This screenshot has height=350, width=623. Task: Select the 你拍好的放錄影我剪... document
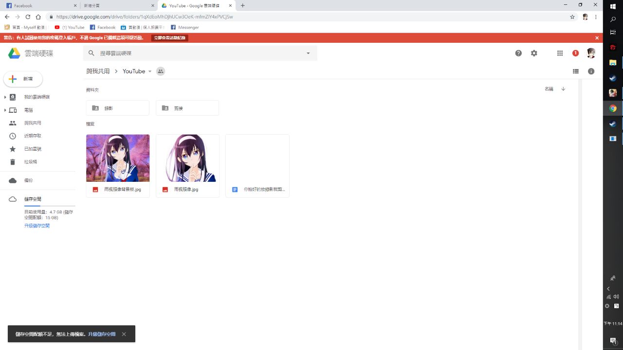tap(257, 166)
